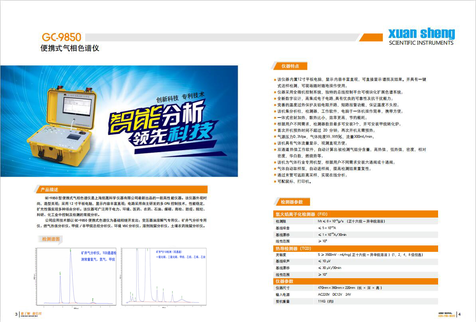This screenshot has width=476, height=322.
Task: Click the FID baseline drift value with A/30min
Action: [x=332, y=235]
